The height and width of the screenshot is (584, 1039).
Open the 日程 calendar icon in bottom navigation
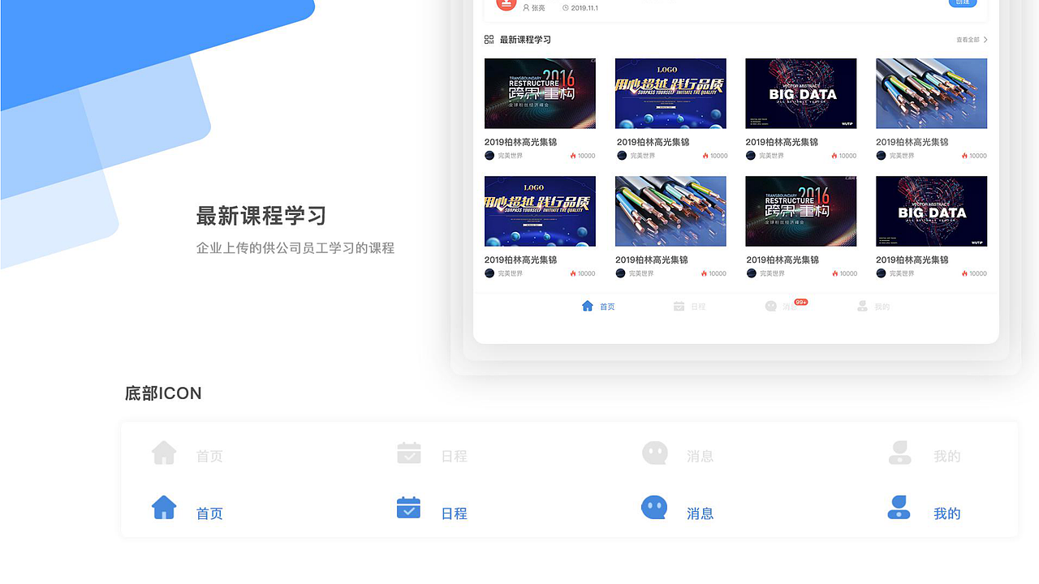pyautogui.click(x=680, y=306)
